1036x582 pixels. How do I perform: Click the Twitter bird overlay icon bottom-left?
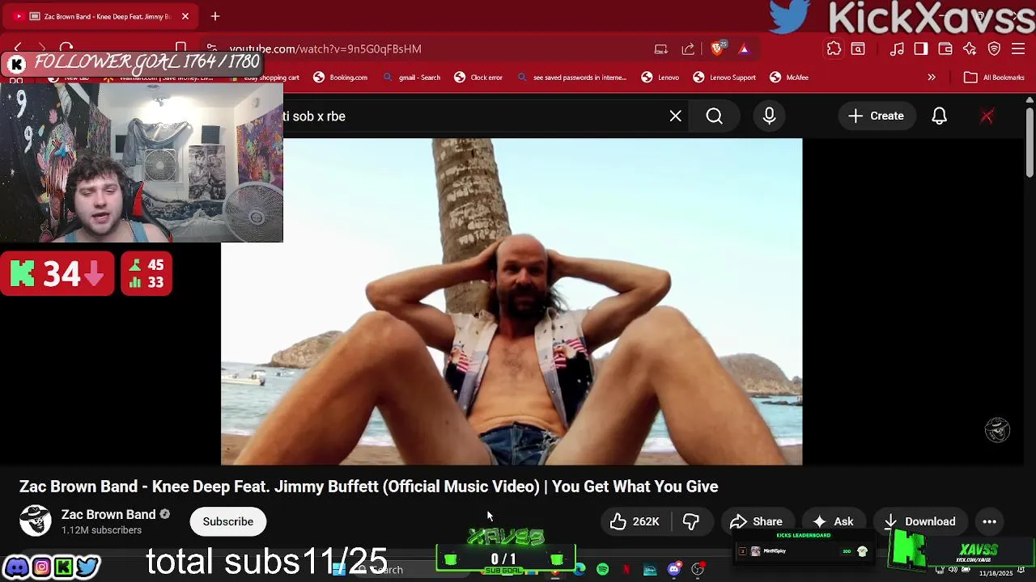87,567
